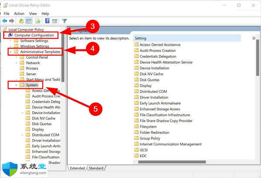Screen dimensions: 261x178
Task: Click the Forward arrow toolbar icon
Action: [12, 21]
